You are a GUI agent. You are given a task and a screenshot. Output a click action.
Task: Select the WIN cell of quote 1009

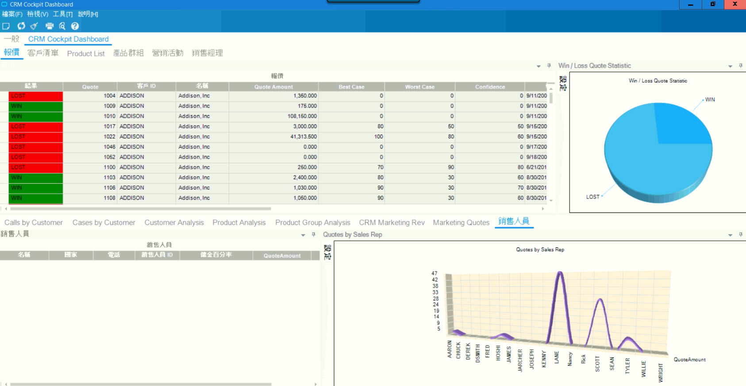click(35, 106)
